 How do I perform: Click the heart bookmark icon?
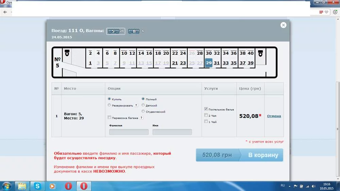pos(326,12)
